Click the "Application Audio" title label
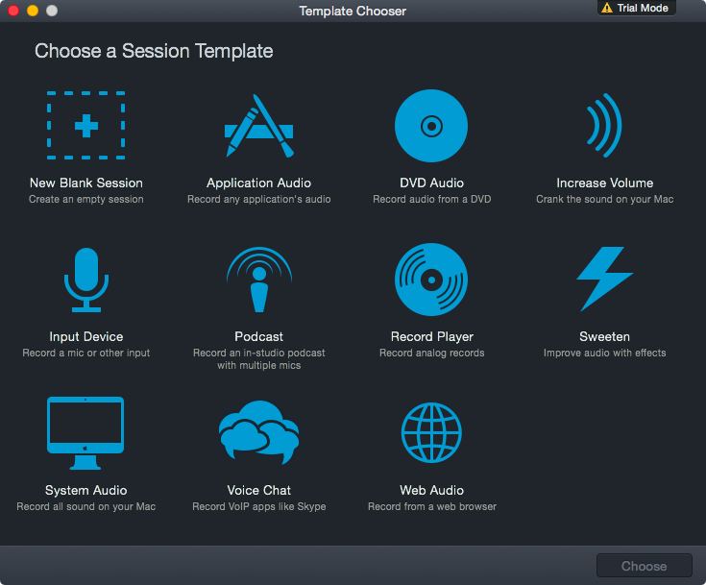 [259, 183]
